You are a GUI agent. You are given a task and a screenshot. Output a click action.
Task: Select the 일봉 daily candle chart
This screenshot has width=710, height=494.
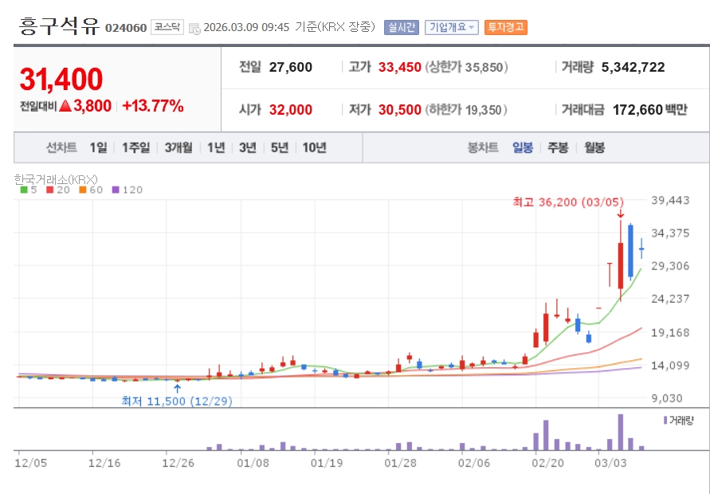point(523,147)
